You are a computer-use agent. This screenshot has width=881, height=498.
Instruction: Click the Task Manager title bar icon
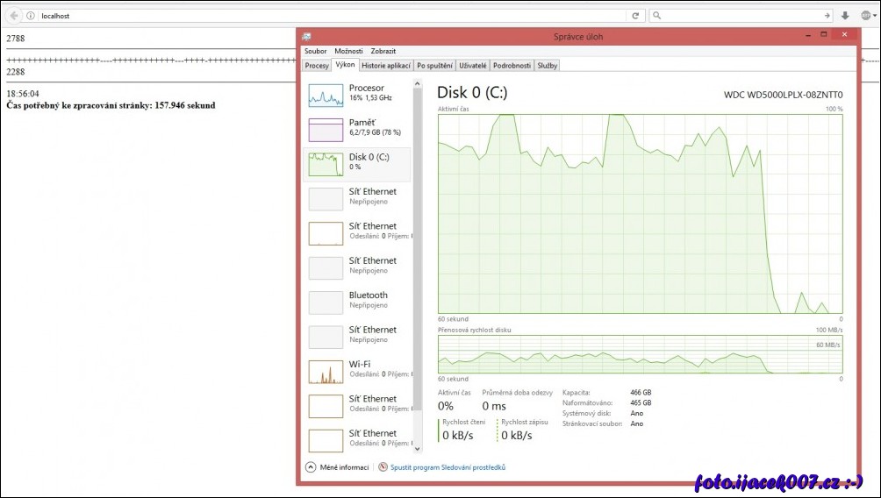[306, 37]
